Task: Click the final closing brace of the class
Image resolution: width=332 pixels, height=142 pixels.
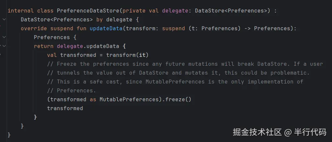Action: point(9,135)
